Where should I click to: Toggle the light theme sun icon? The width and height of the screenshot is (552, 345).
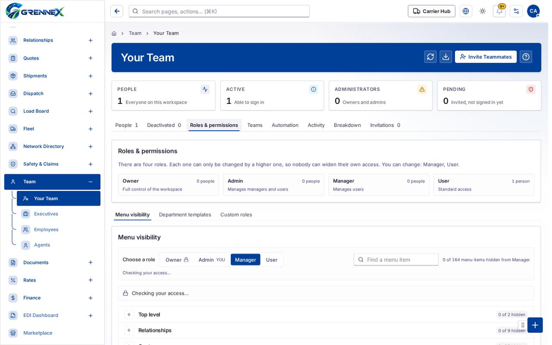483,11
